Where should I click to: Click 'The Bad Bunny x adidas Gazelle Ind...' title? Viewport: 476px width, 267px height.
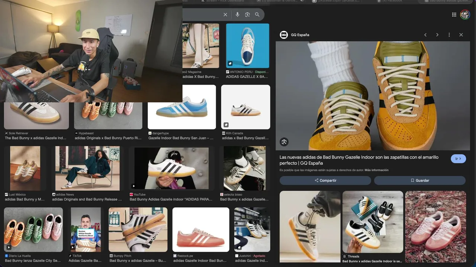coord(36,138)
